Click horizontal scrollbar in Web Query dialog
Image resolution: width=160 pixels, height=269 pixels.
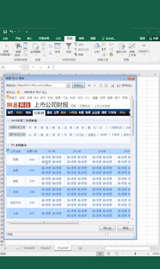(x=44, y=222)
